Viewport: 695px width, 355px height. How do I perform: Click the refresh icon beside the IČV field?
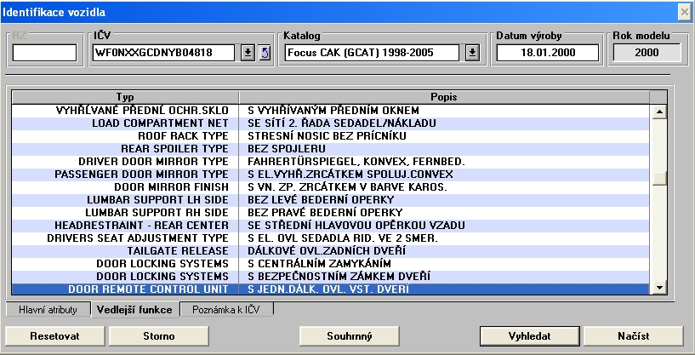click(x=264, y=53)
